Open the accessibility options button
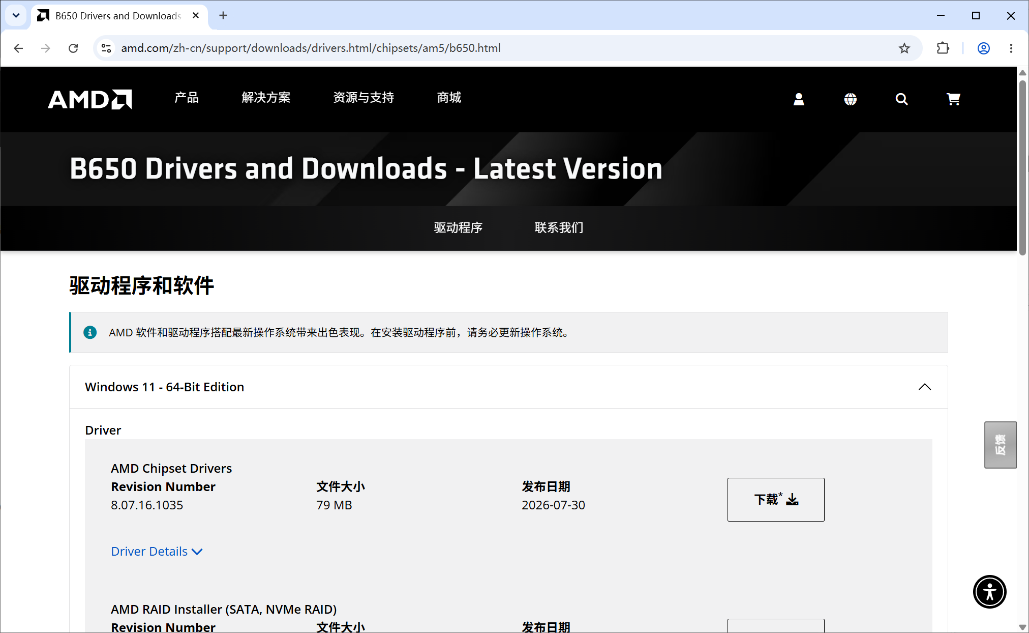1029x633 pixels. pos(989,592)
